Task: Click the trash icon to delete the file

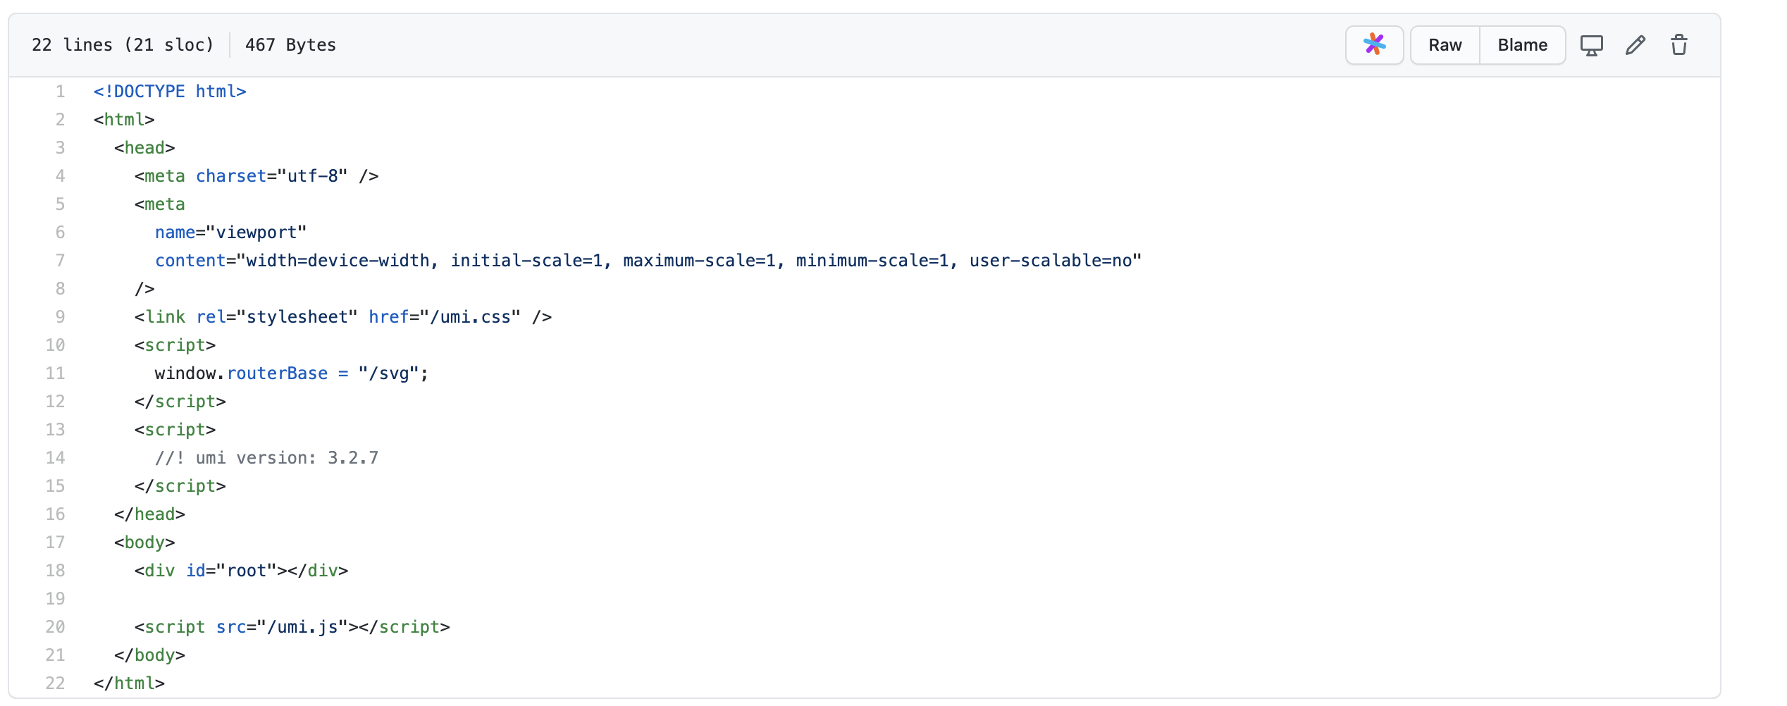Action: click(1679, 44)
